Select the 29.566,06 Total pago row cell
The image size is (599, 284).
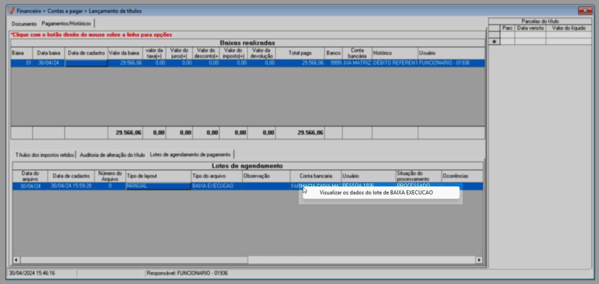pos(300,63)
